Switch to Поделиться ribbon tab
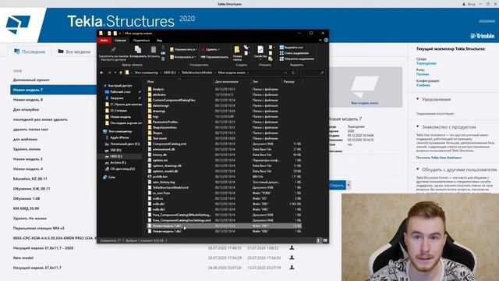 141,41
